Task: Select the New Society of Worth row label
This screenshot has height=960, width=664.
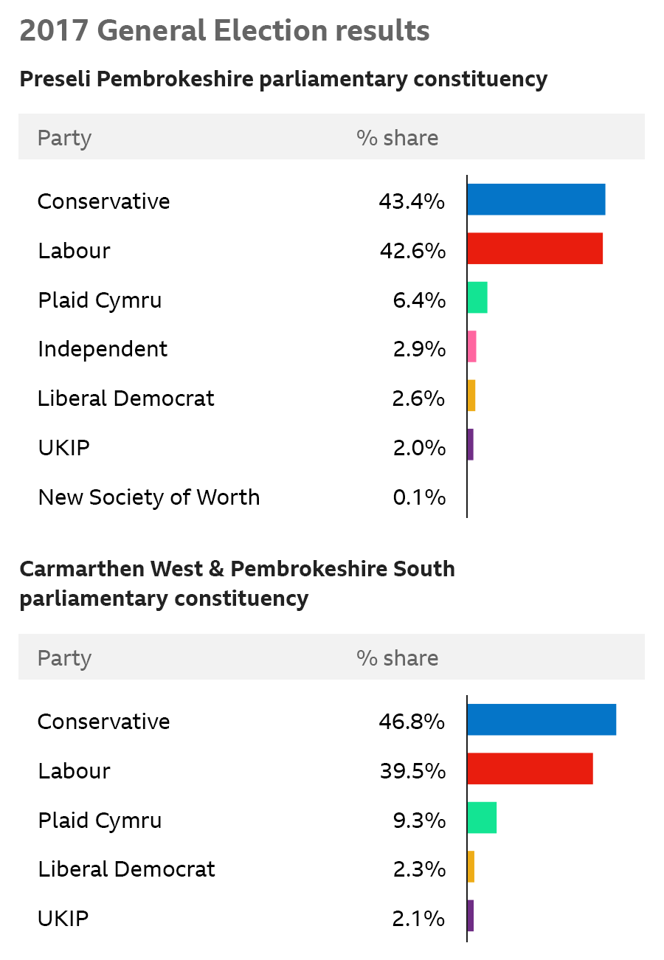Action: click(149, 497)
